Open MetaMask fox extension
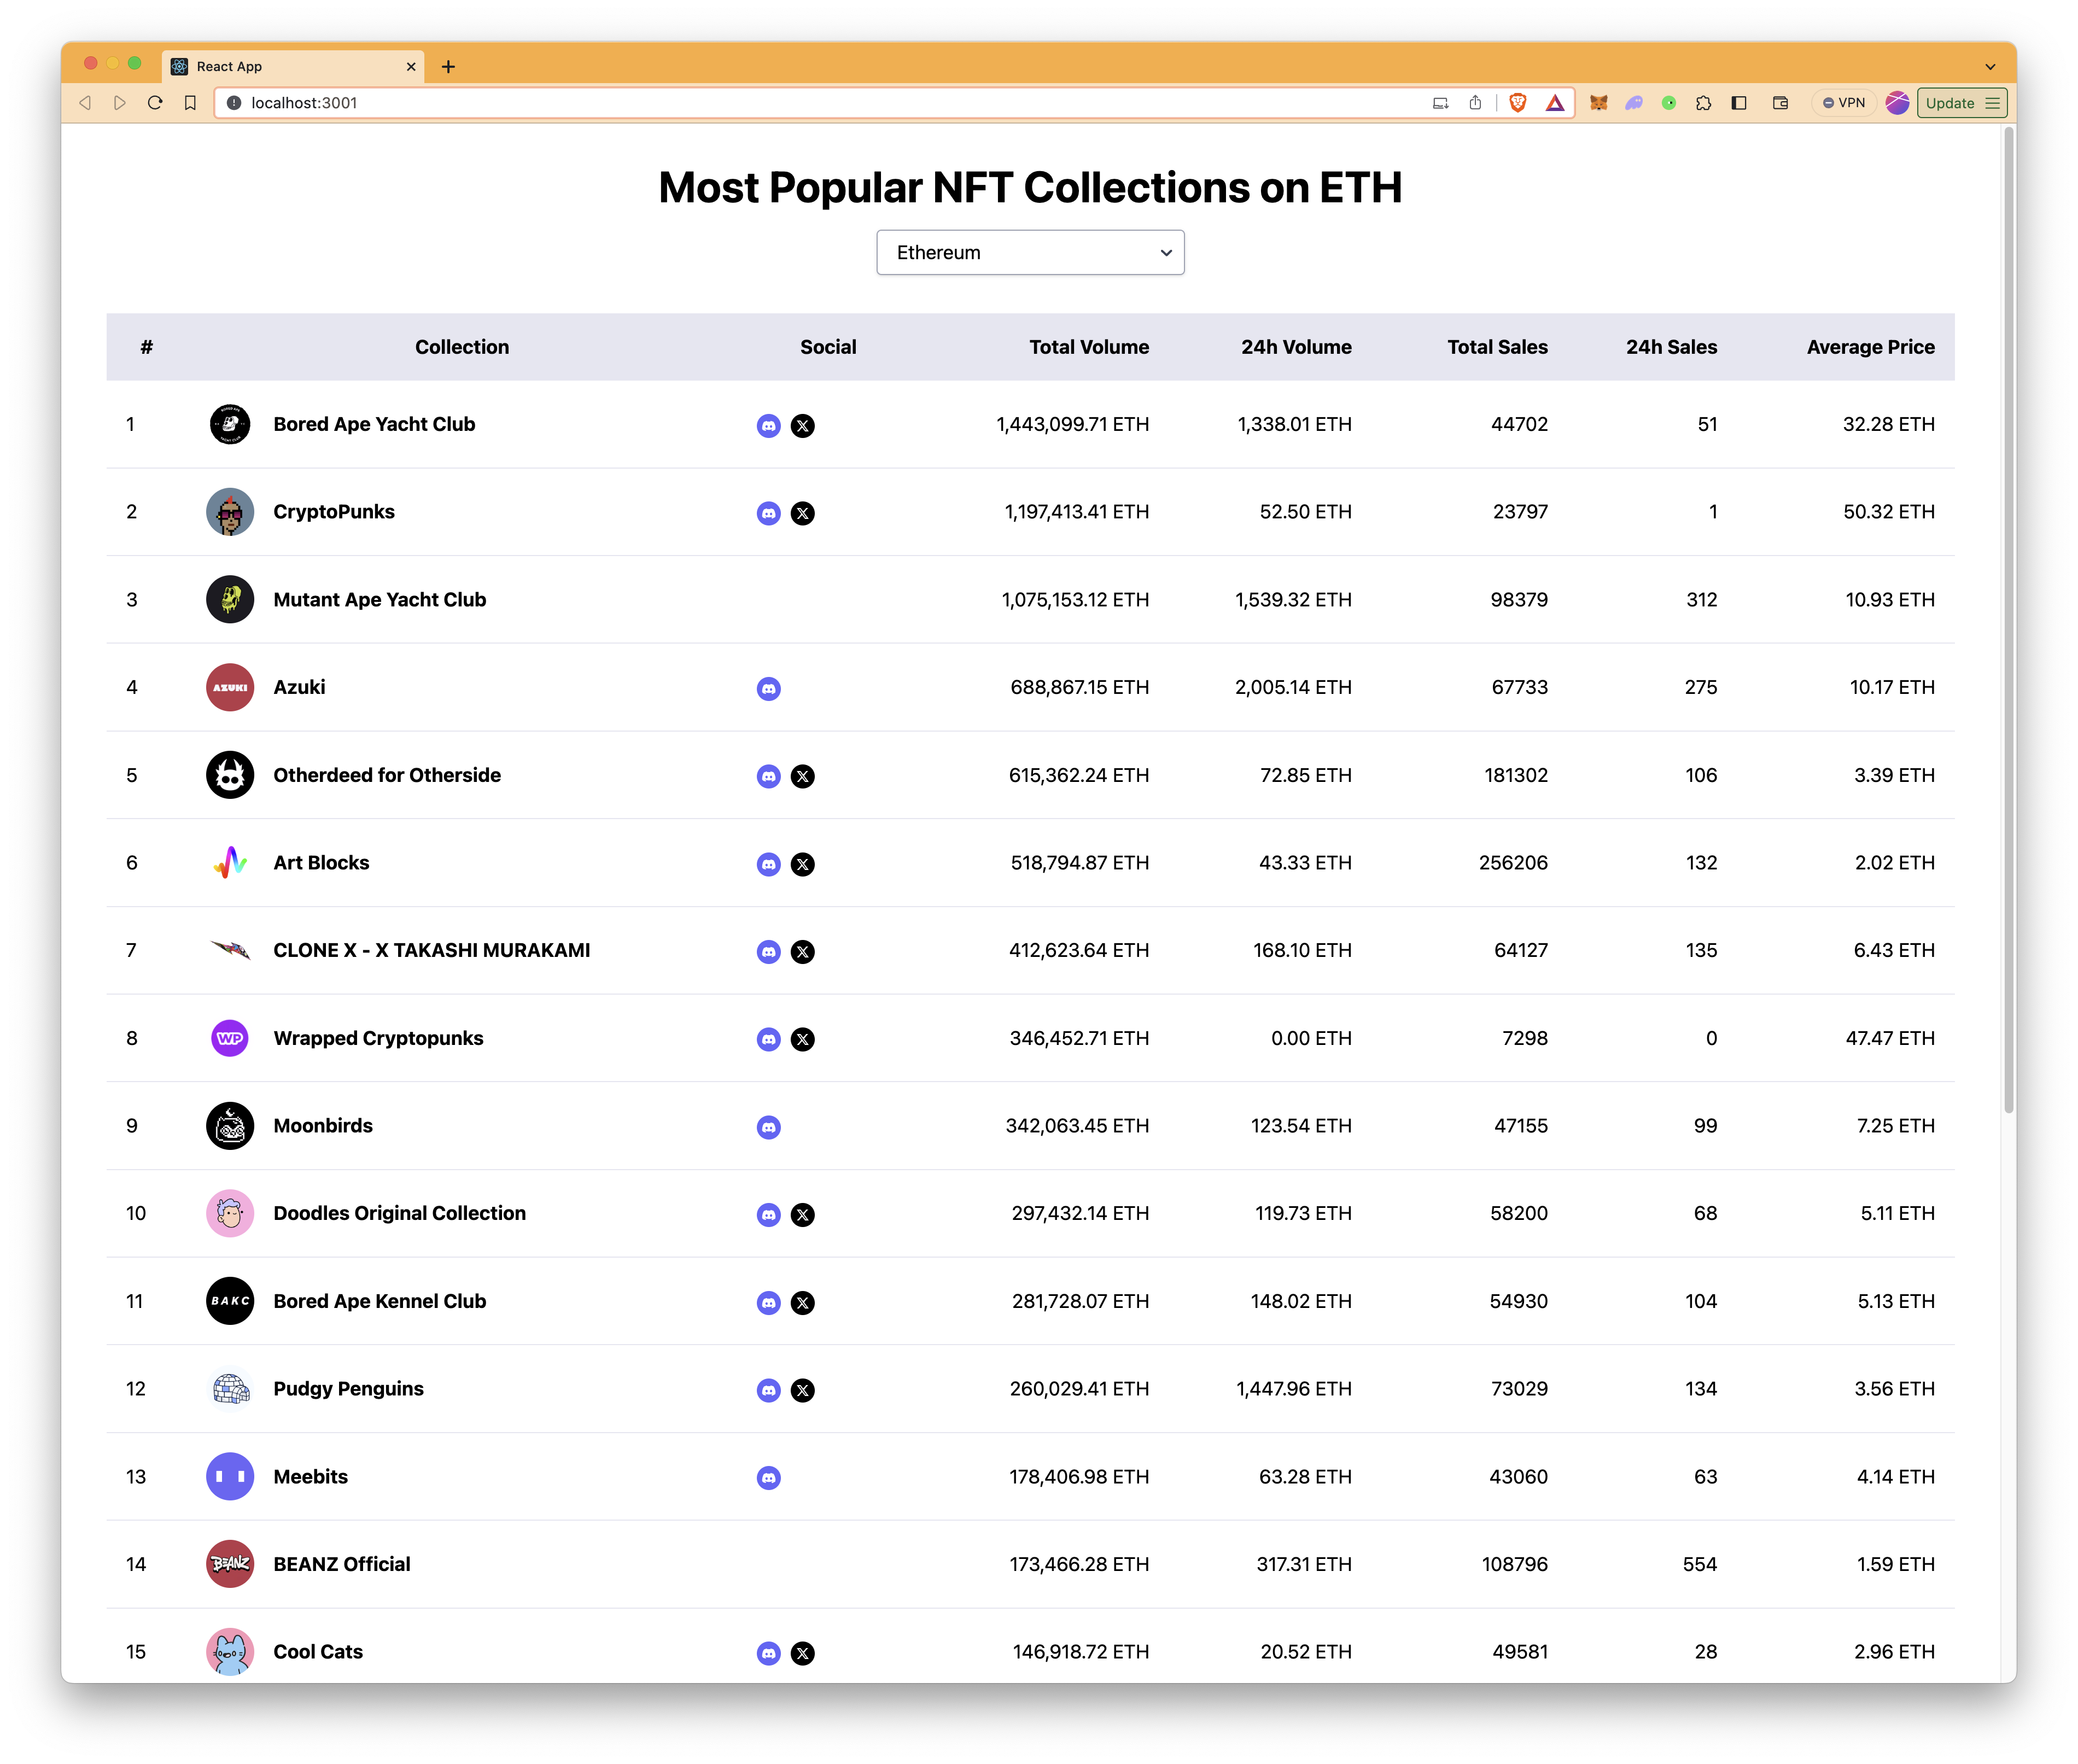The image size is (2078, 1764). 1598,102
